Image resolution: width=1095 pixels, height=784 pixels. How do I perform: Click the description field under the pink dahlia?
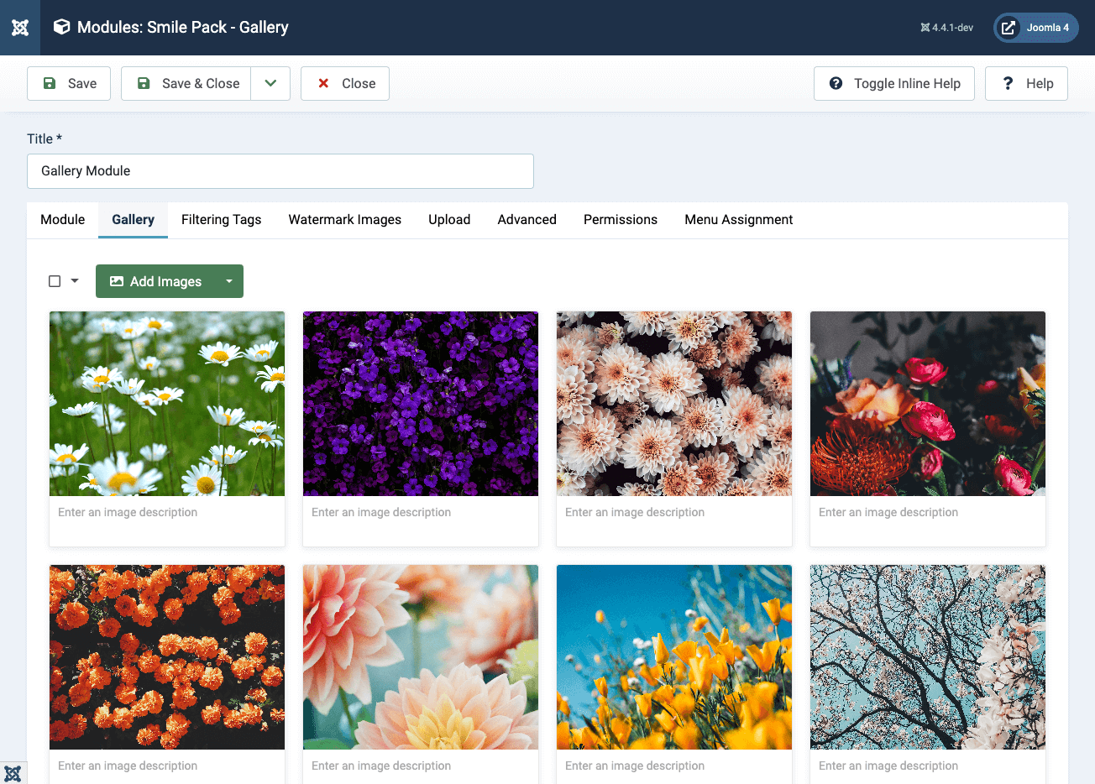pos(421,766)
